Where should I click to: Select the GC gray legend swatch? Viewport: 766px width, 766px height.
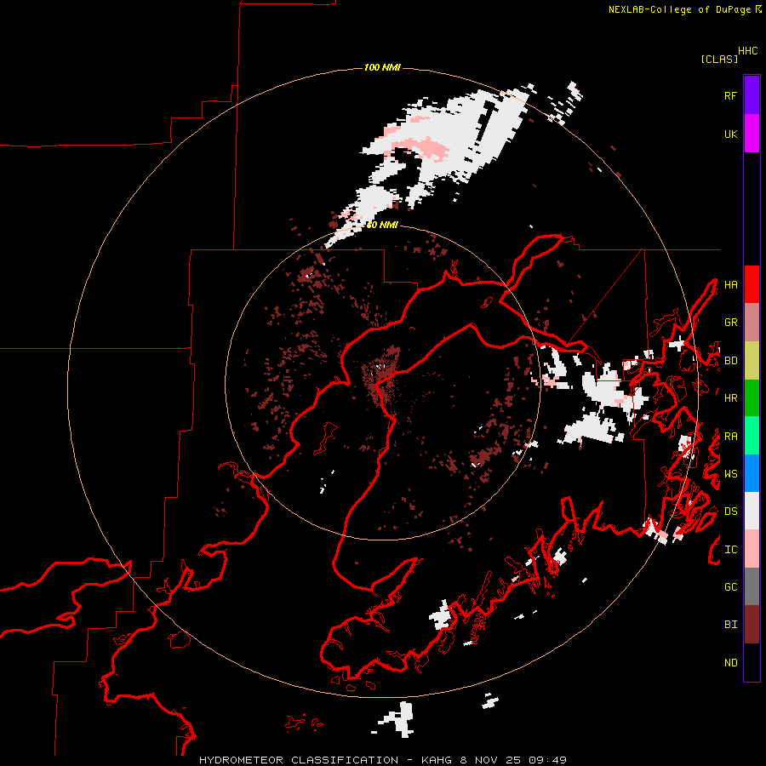(x=752, y=586)
